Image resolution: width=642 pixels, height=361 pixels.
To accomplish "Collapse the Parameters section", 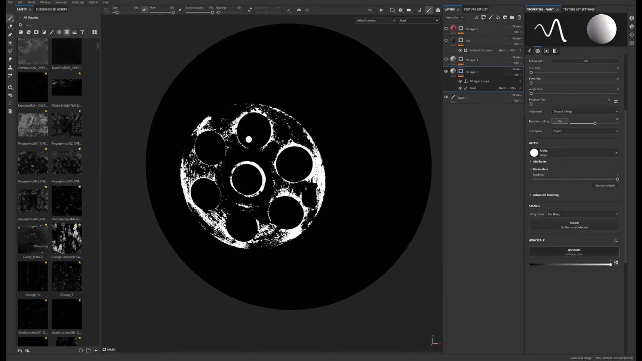I will click(531, 169).
